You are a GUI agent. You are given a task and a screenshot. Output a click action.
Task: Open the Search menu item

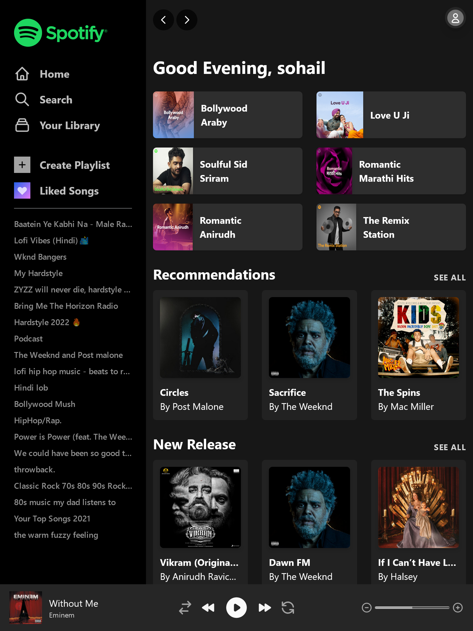(x=56, y=100)
